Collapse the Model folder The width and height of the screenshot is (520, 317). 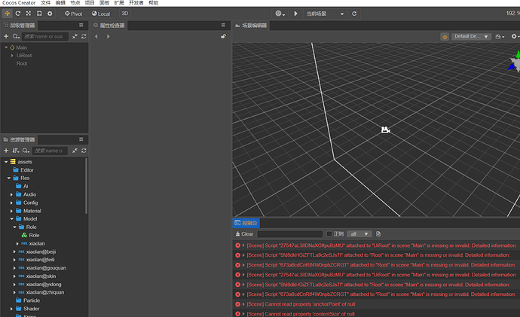pos(11,218)
